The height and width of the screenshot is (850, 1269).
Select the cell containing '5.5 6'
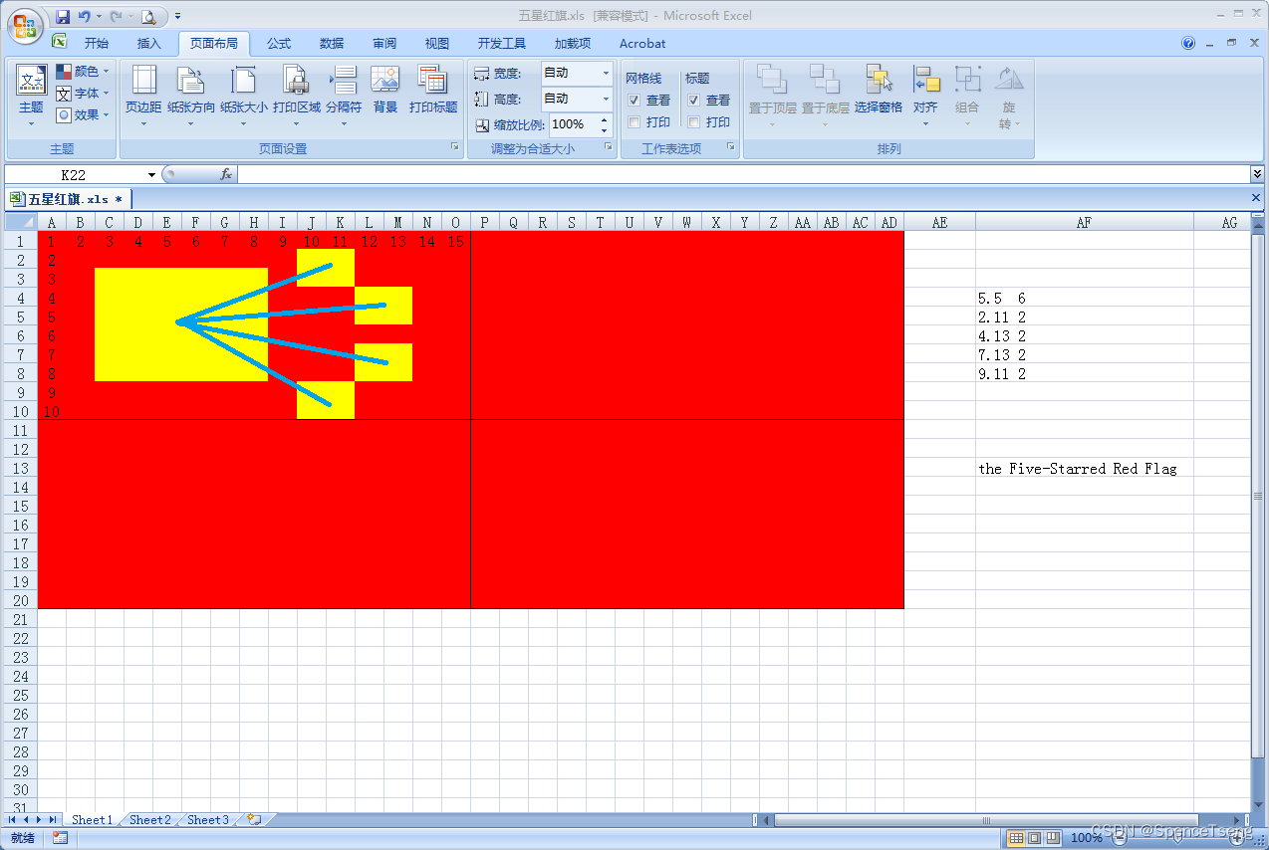pyautogui.click(x=1084, y=298)
